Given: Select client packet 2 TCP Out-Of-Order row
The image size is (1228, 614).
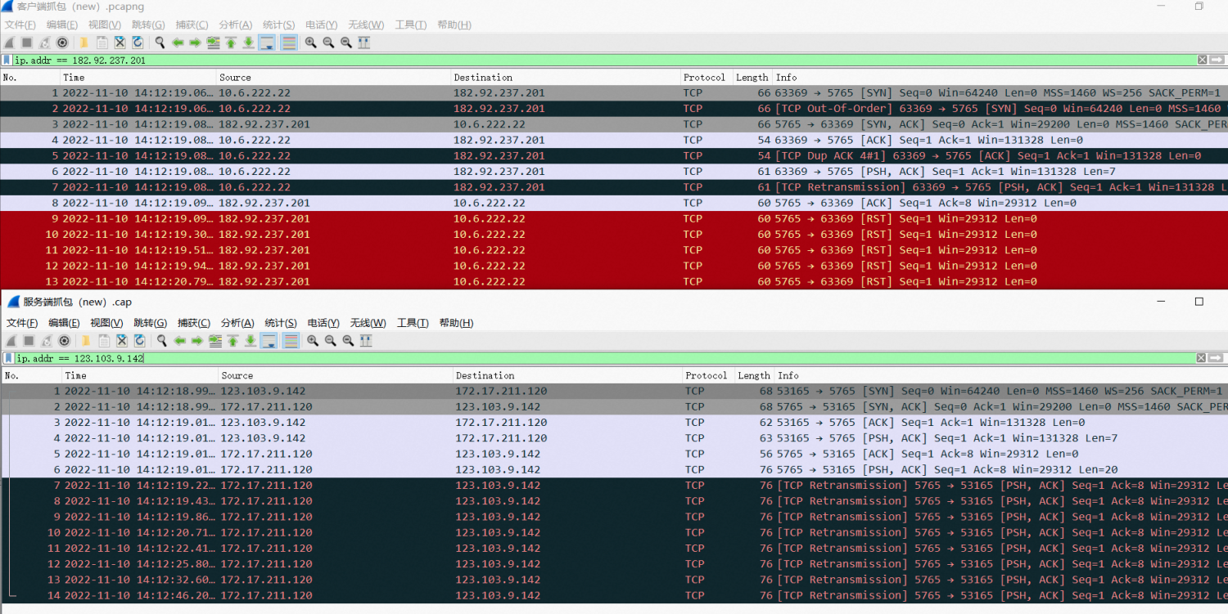Looking at the screenshot, I should [x=614, y=109].
